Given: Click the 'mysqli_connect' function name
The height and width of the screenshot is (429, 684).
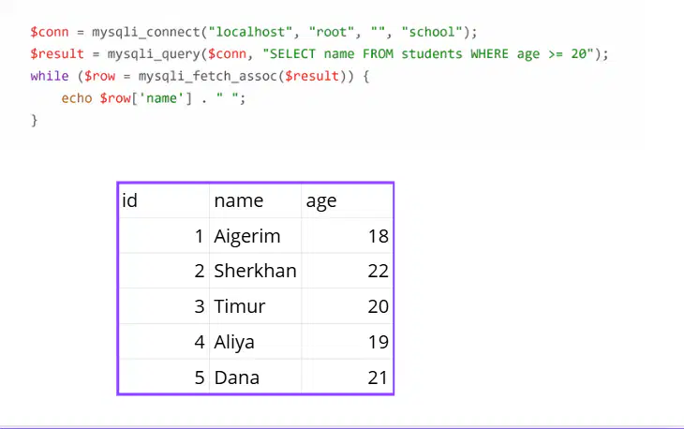Looking at the screenshot, I should coord(145,32).
